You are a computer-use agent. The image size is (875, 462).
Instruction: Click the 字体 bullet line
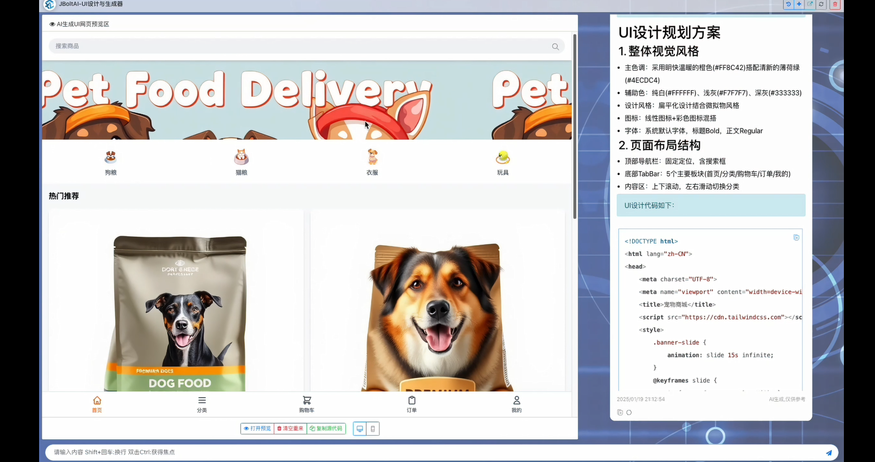click(694, 131)
